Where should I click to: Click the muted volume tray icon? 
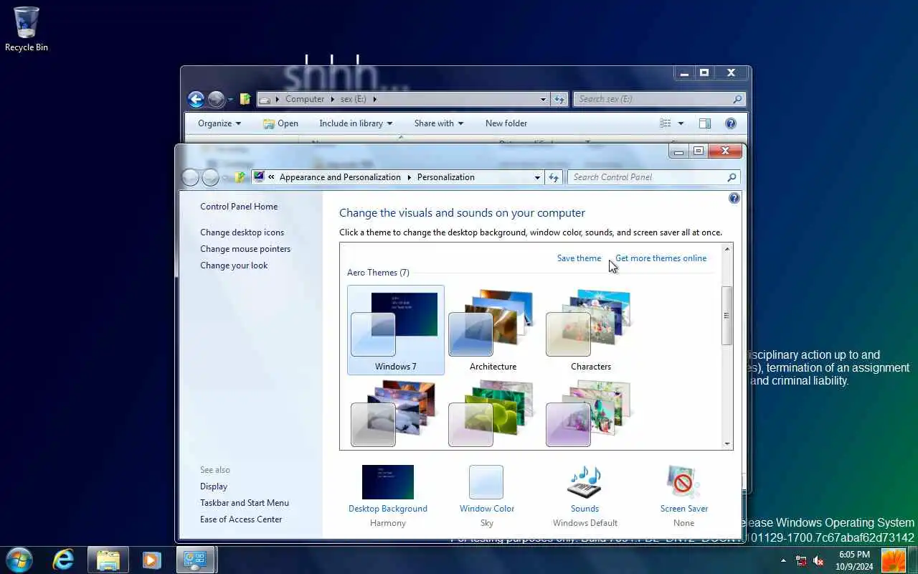click(x=818, y=560)
